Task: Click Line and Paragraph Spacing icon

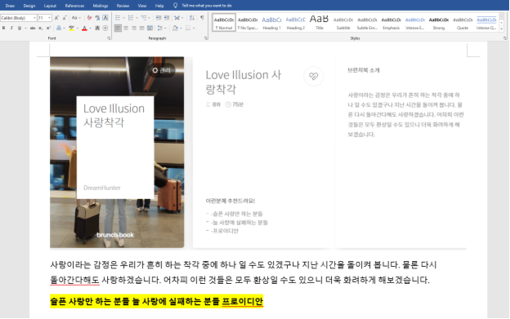Action: (x=160, y=29)
